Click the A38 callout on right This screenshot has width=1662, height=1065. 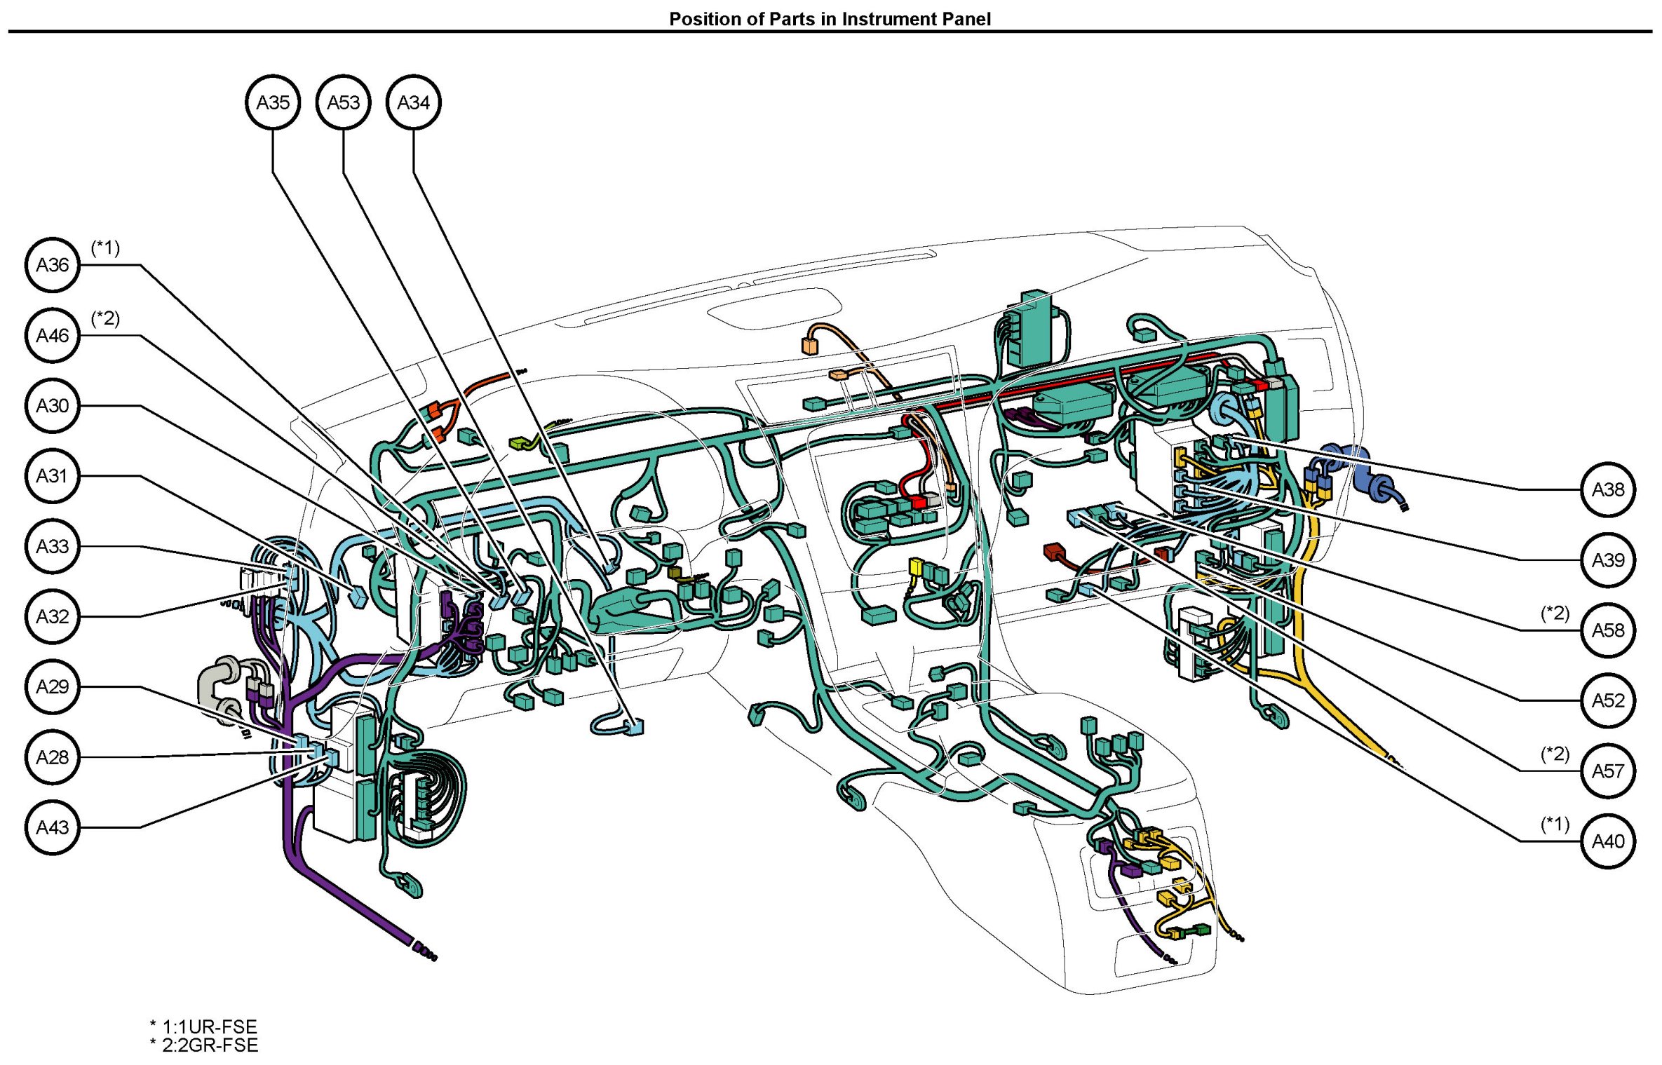[1607, 489]
